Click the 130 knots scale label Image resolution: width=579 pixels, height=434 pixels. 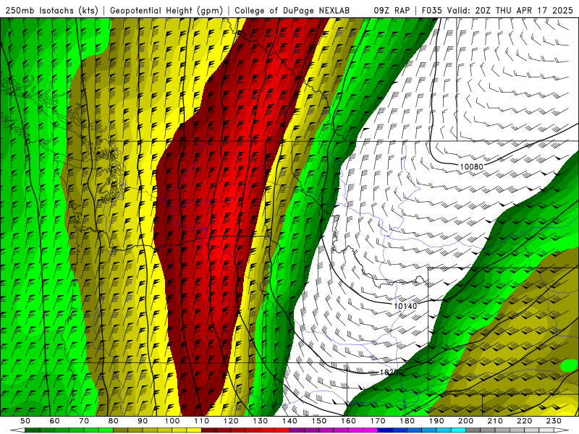click(261, 421)
